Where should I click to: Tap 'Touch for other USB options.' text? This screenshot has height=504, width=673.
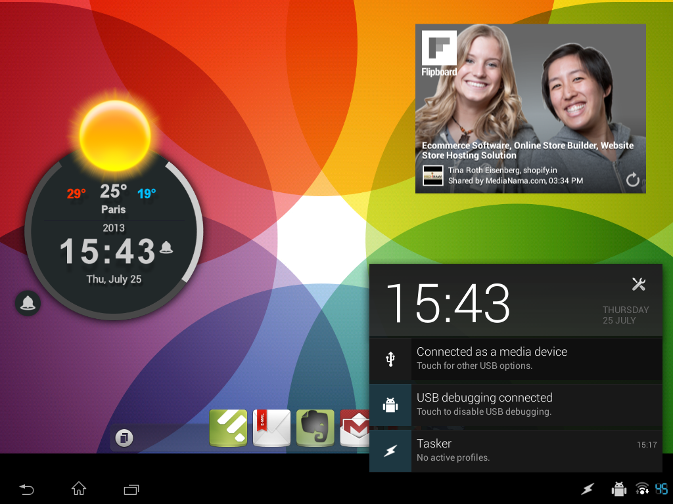(x=475, y=366)
